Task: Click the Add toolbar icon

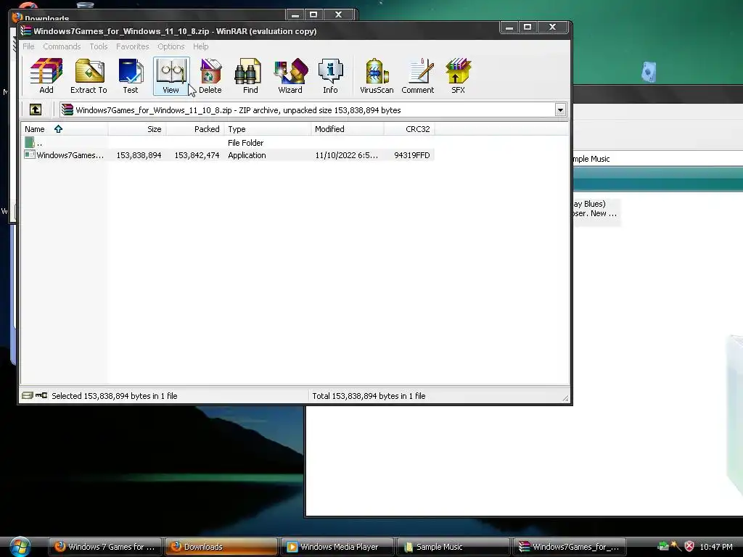Action: (46, 75)
